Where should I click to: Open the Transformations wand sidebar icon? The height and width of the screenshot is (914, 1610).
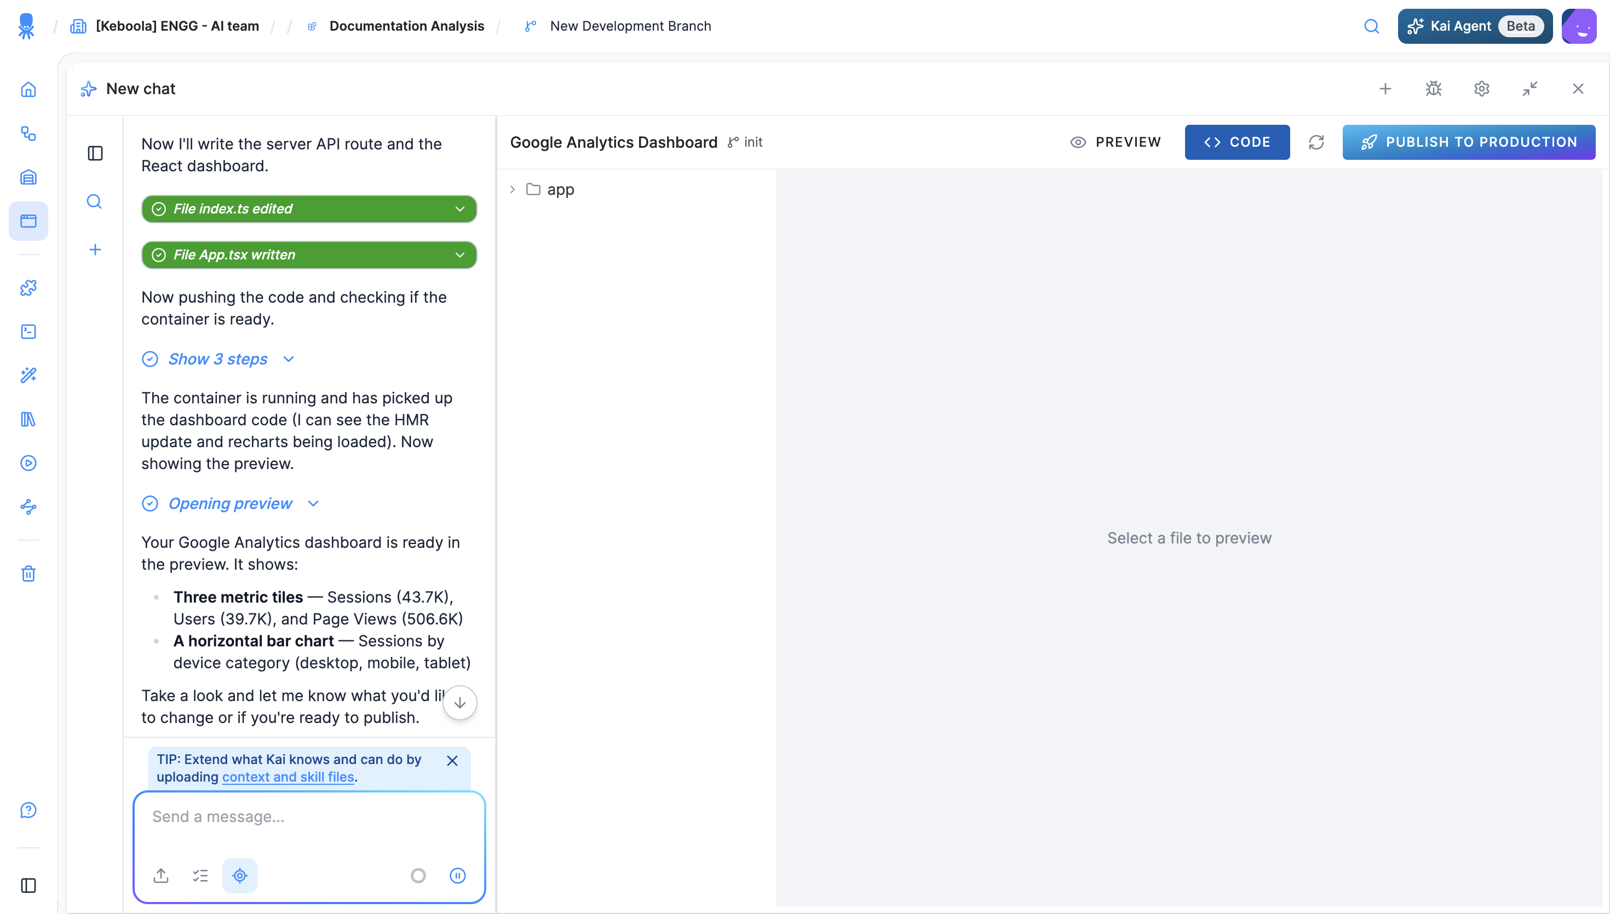(28, 375)
